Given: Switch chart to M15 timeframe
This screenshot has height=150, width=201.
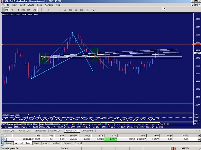Looking at the screenshot, I should [x=23, y=10].
